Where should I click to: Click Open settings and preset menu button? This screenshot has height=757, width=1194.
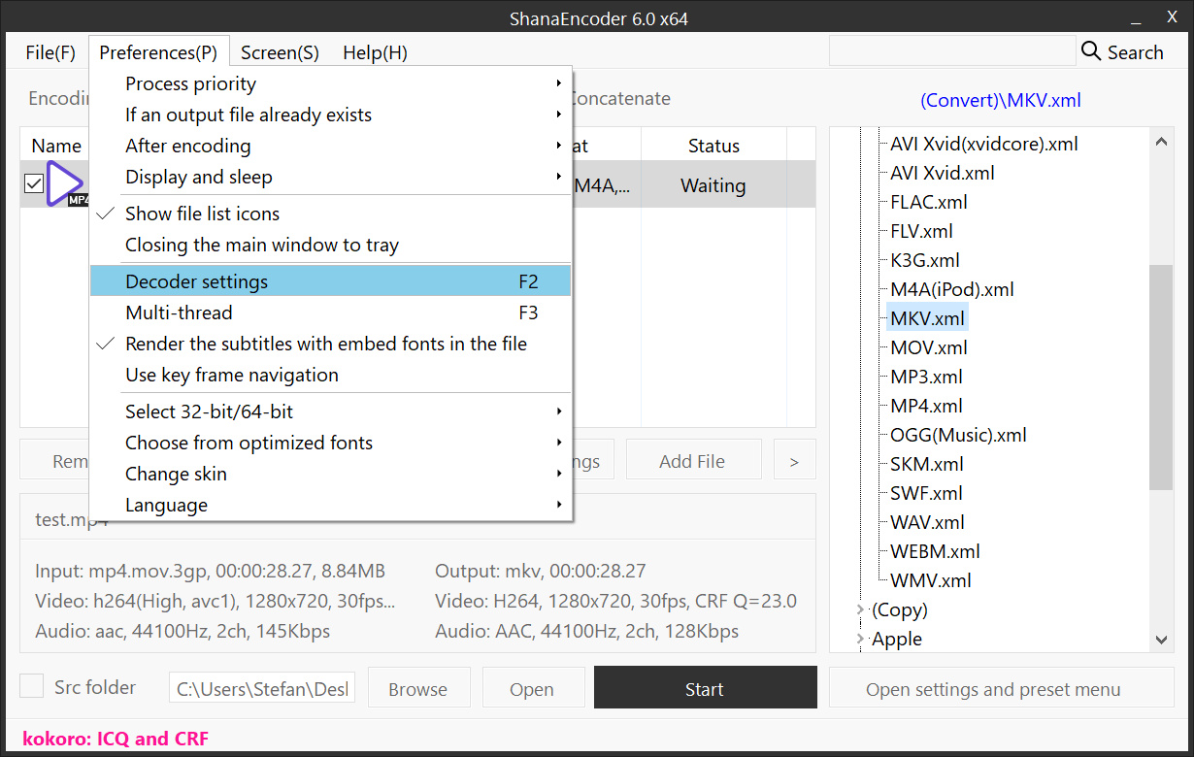click(x=1001, y=689)
